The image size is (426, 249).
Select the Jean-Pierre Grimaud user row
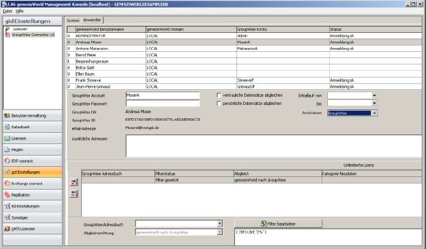[244, 87]
